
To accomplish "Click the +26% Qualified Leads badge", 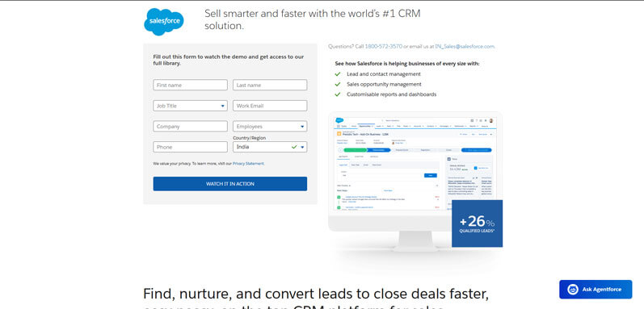I will click(x=478, y=223).
